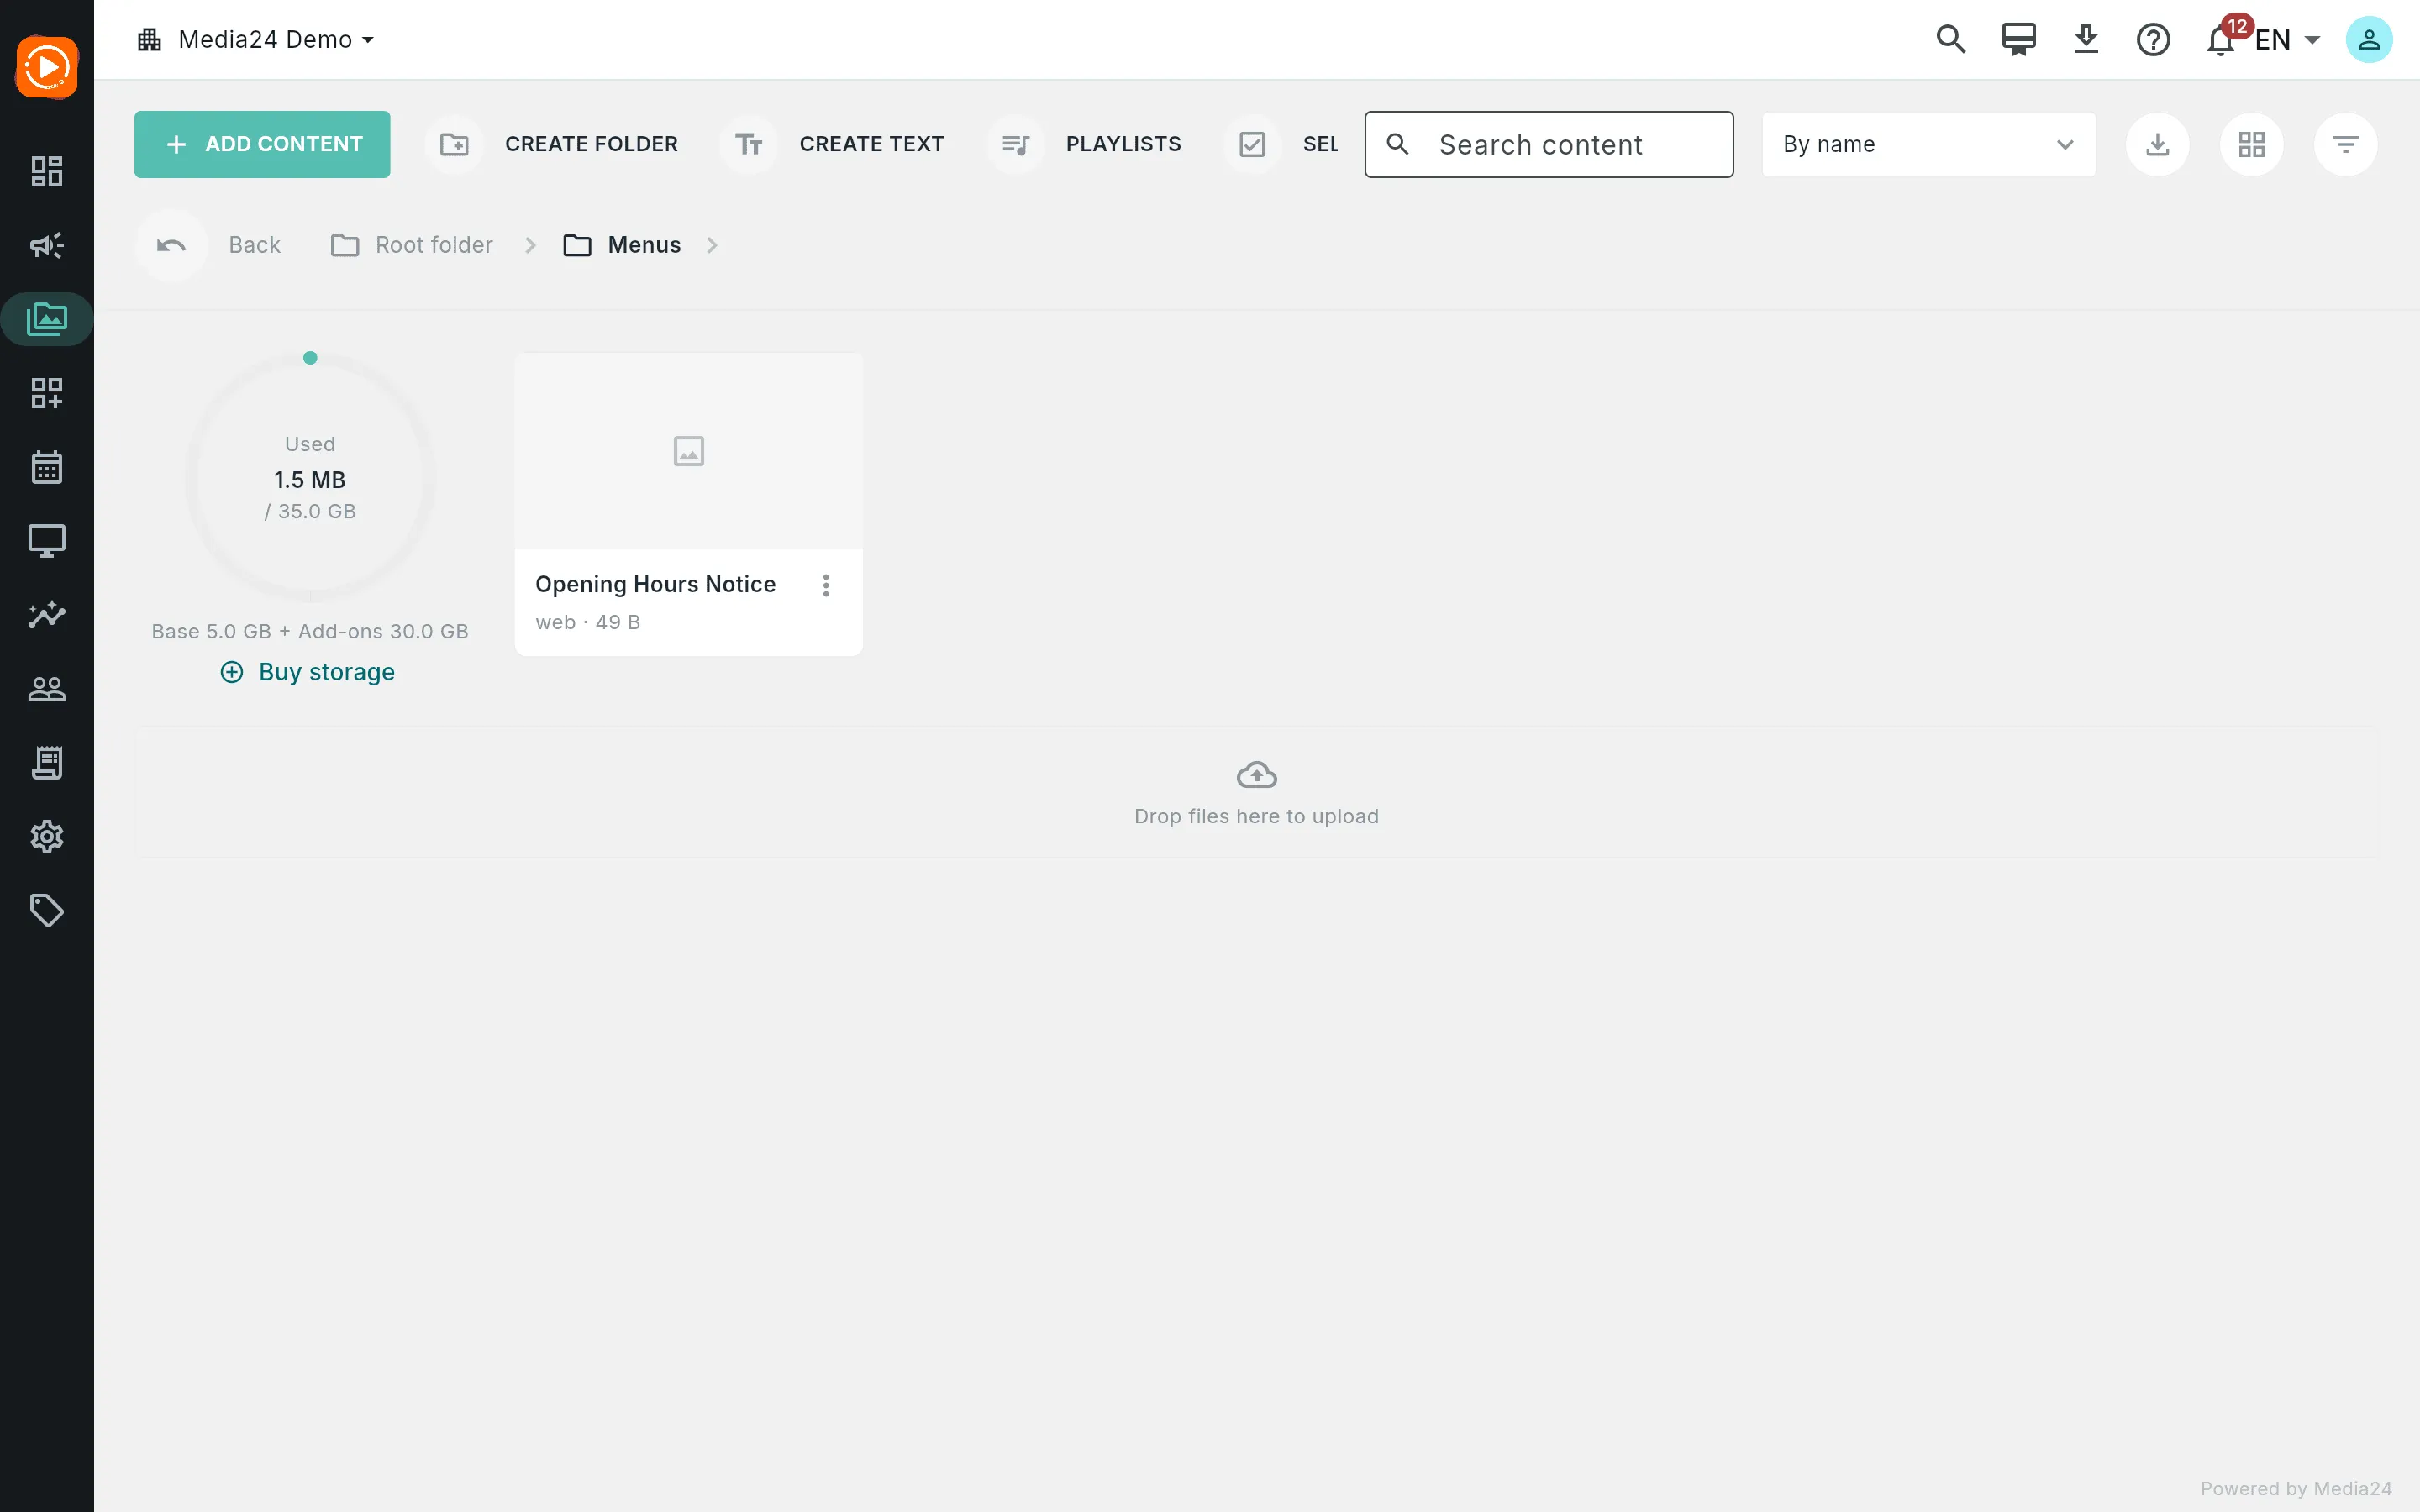
Task: Open the help question mark icon
Action: [x=2153, y=40]
